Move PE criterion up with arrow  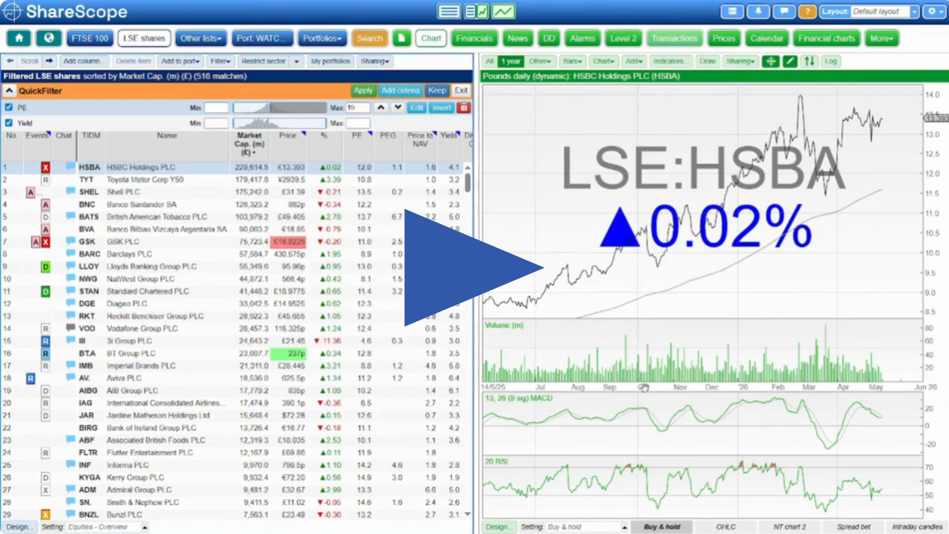click(x=381, y=107)
